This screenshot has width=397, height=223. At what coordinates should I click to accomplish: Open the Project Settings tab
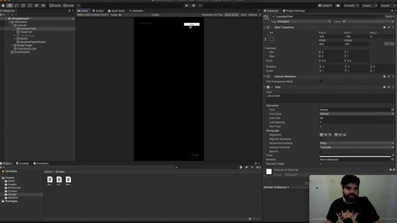click(x=293, y=11)
